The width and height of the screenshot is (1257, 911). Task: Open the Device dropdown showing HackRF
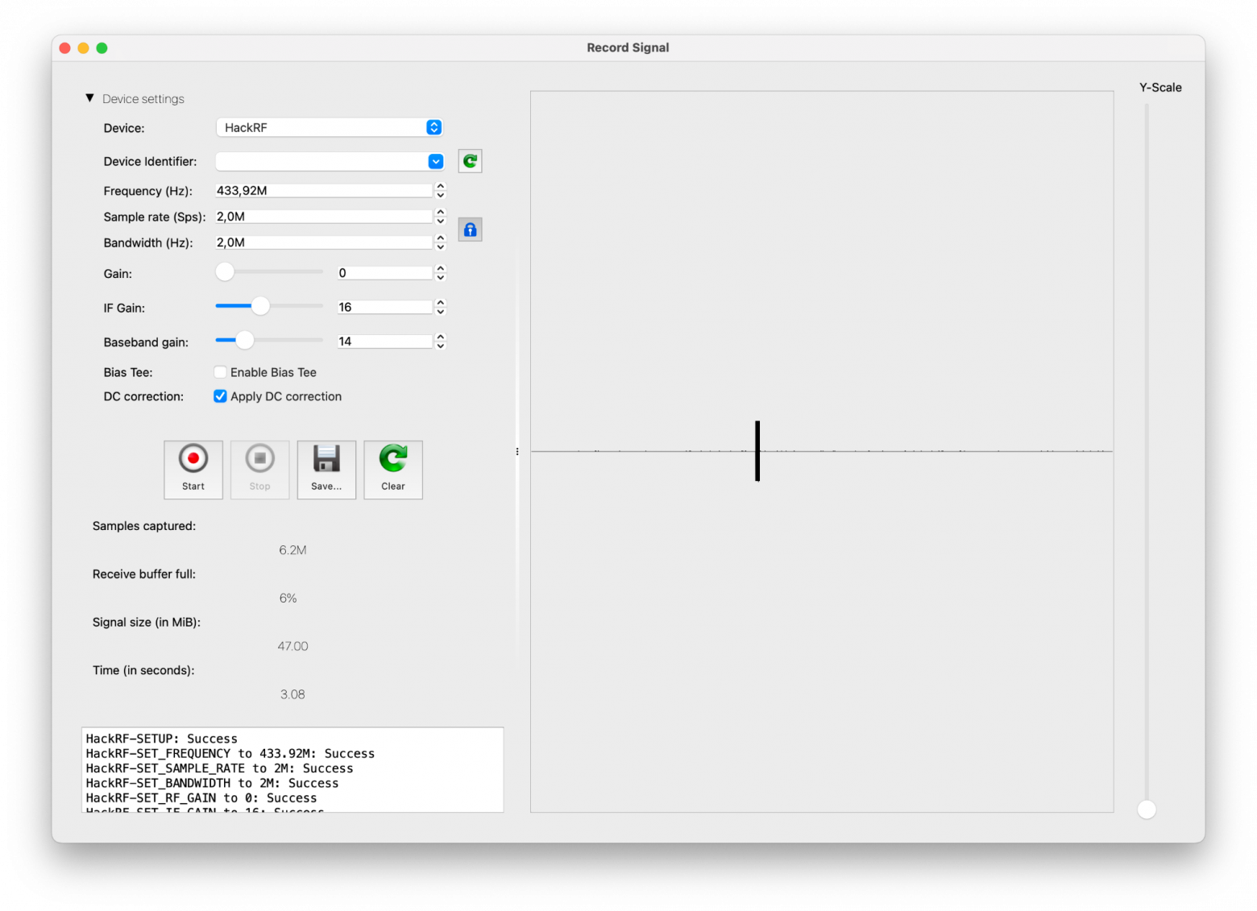click(330, 127)
